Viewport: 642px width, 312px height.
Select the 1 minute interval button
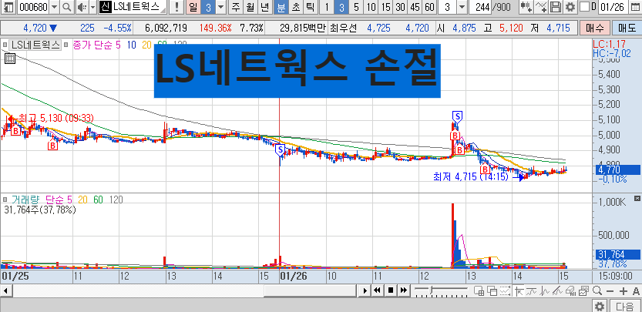327,7
